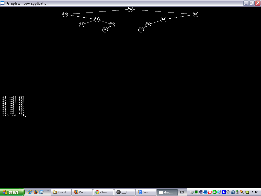Click the leaf node 77
This screenshot has height=196, width=261.
click(141, 30)
